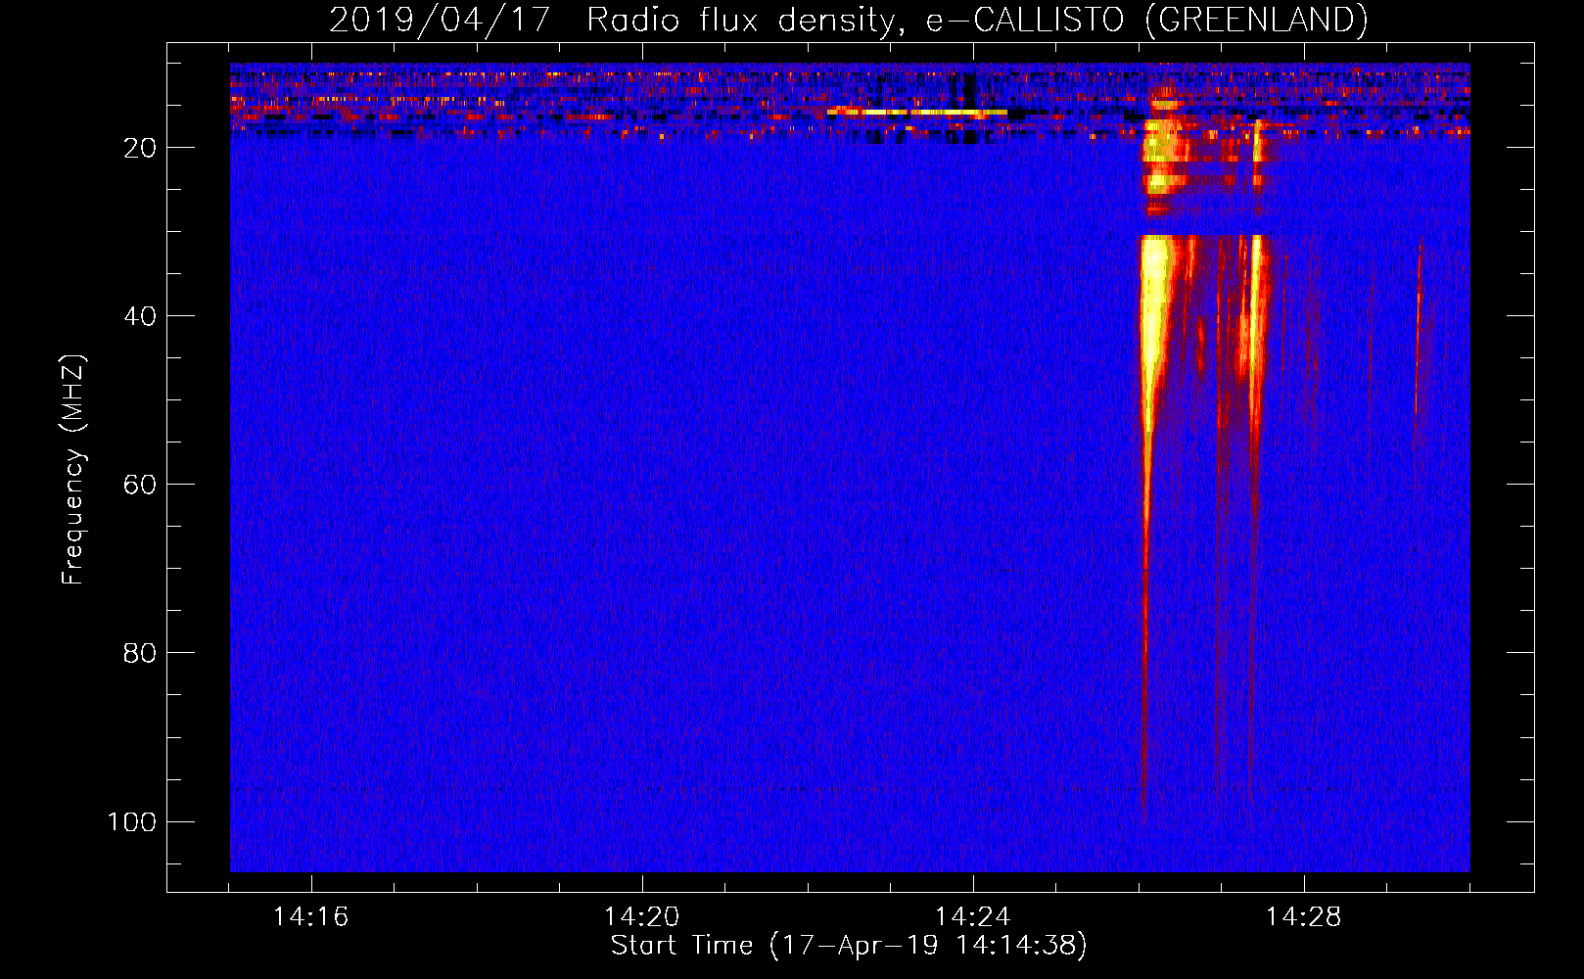The width and height of the screenshot is (1584, 979).
Task: Click the 80 MHz frequency tick label
Action: point(140,653)
